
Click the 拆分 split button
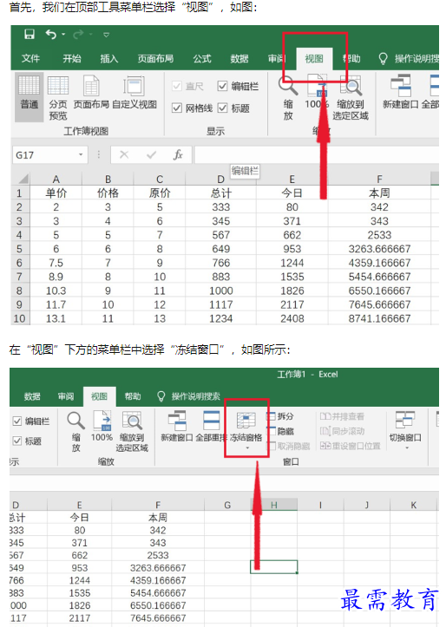[280, 416]
